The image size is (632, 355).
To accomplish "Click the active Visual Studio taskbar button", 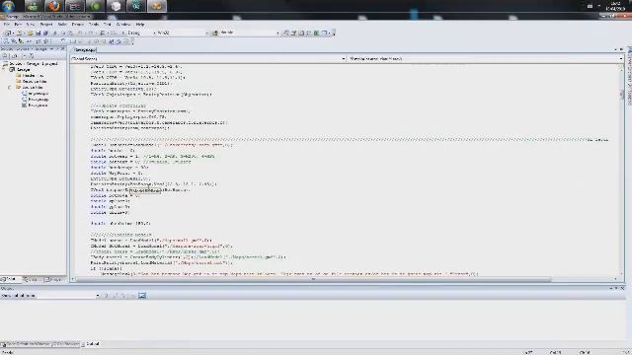I will pos(157,6).
